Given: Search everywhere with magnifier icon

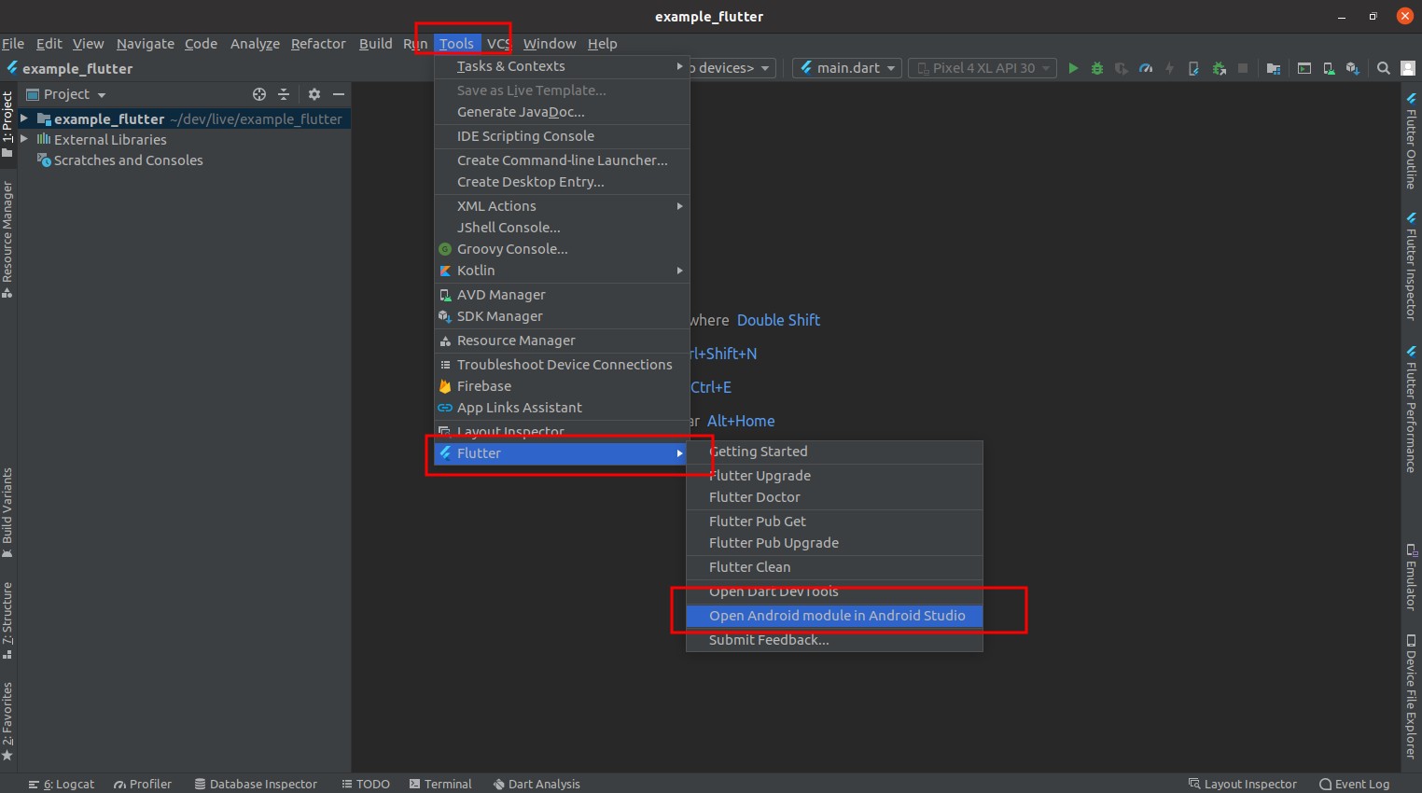Looking at the screenshot, I should (x=1384, y=68).
